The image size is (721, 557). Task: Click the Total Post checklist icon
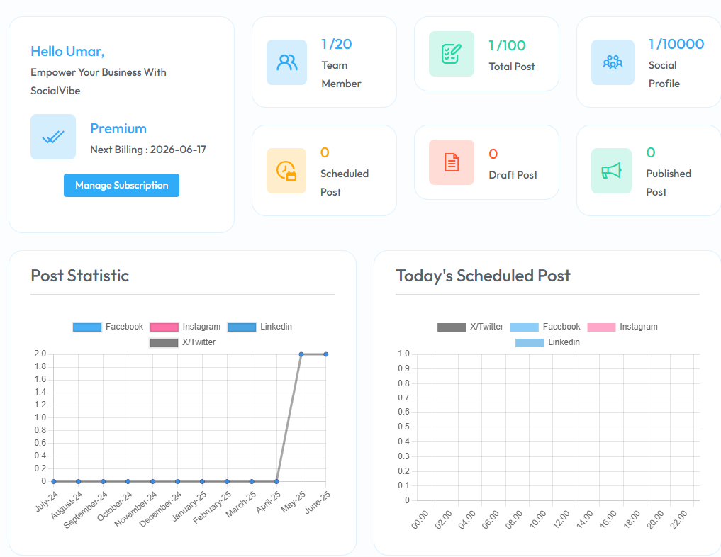tap(451, 54)
